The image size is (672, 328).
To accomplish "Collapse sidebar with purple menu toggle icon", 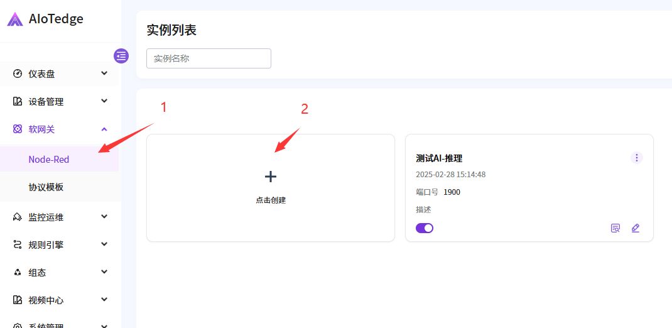I will [x=121, y=56].
